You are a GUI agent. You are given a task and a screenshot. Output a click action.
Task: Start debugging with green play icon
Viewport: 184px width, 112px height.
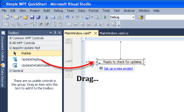[105, 17]
